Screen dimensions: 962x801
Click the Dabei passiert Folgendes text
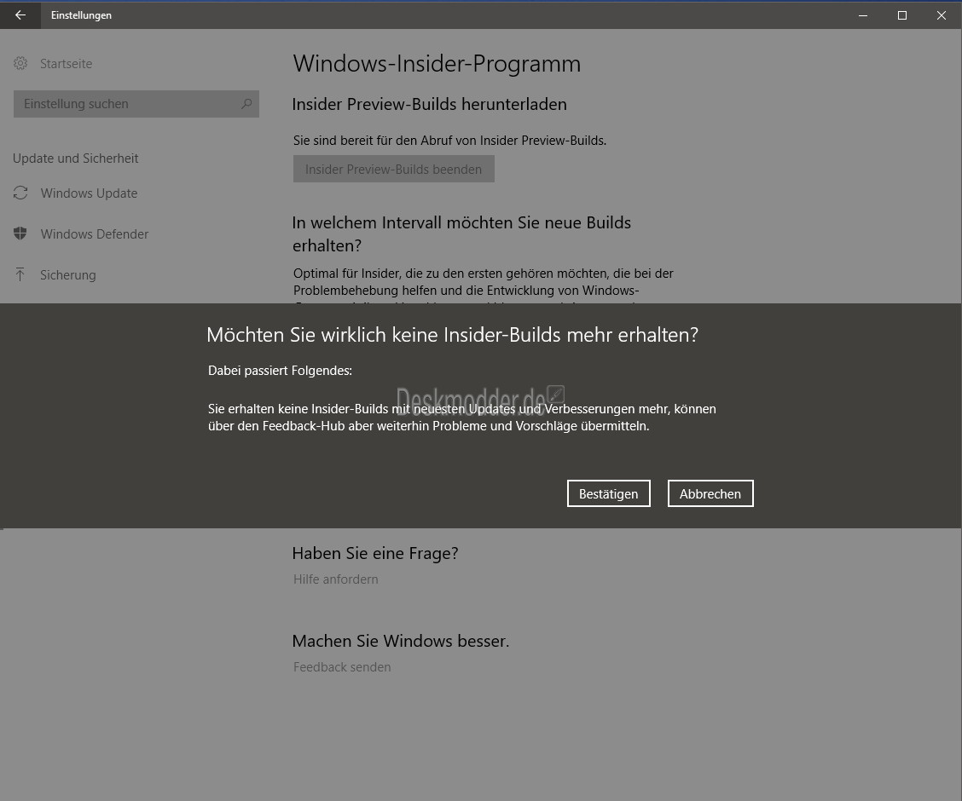pos(280,370)
